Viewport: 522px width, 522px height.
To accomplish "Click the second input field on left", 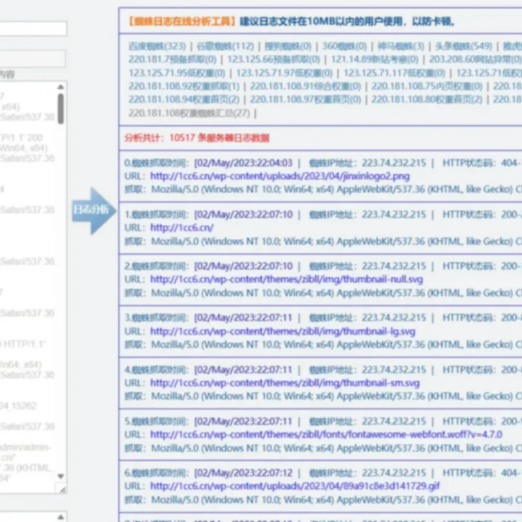I will pyautogui.click(x=33, y=59).
